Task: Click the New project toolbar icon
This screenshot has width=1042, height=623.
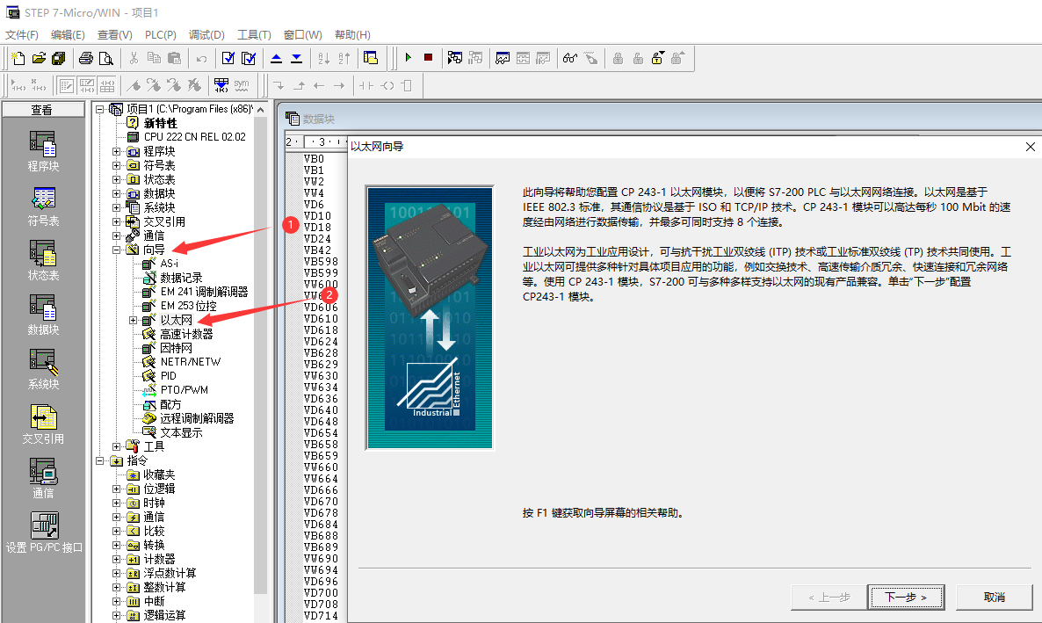Action: 18,59
